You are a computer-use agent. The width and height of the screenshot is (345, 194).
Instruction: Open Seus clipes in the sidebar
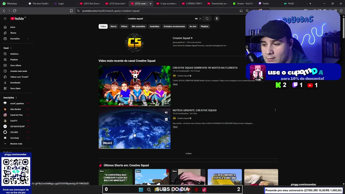15,88
